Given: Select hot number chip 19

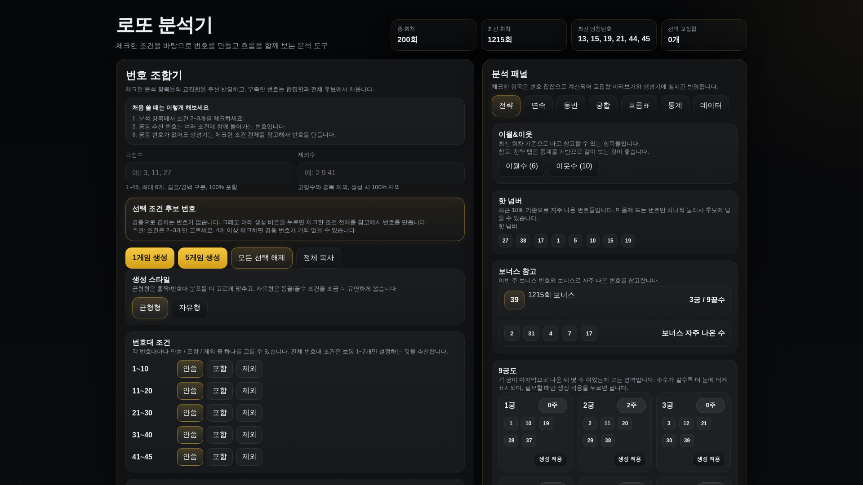Looking at the screenshot, I should point(628,241).
